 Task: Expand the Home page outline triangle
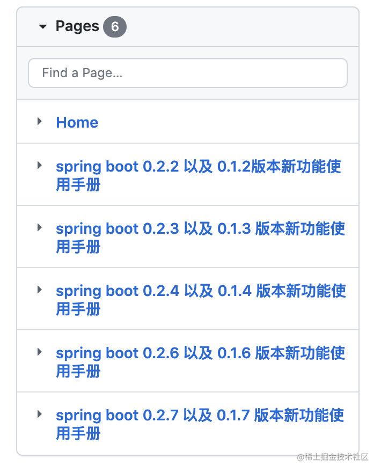coord(39,122)
